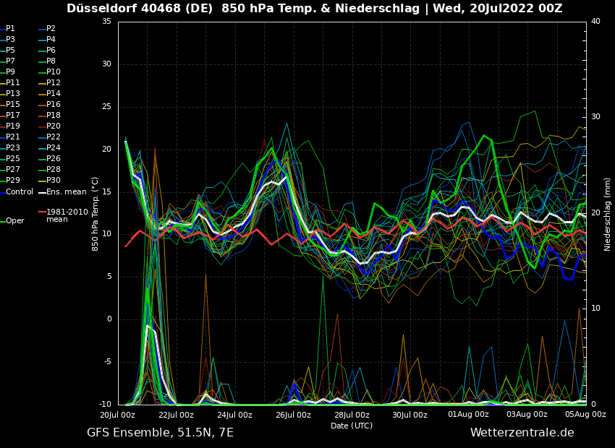Click the Wetterzentrale.de text

tap(522, 433)
